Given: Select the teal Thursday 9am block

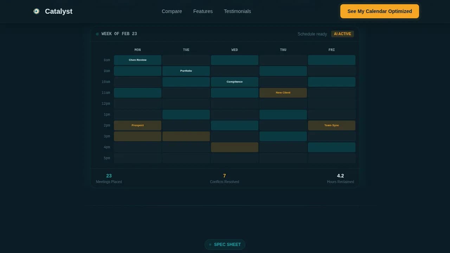Looking at the screenshot, I should click(283, 71).
